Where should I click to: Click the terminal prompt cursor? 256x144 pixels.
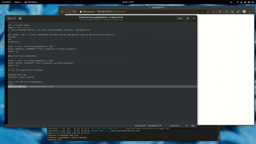click(x=60, y=140)
